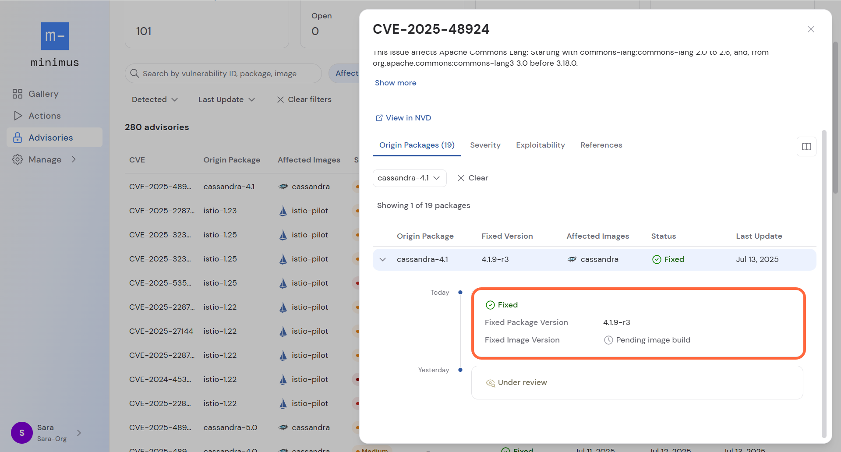The height and width of the screenshot is (452, 841).
Task: Click the Advisories lock icon
Action: [x=18, y=138]
